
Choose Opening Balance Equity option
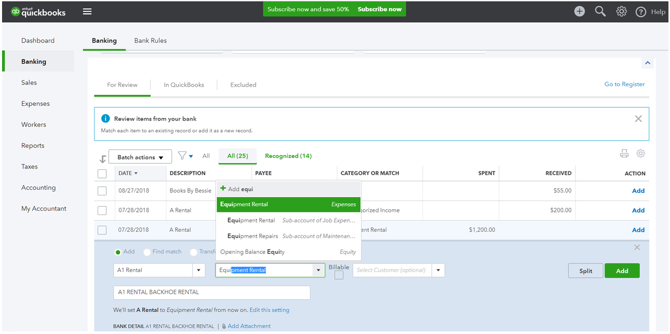pos(289,252)
